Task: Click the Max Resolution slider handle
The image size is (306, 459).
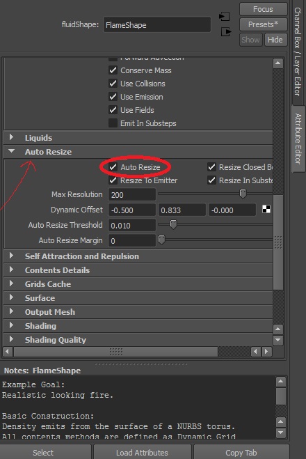Action: click(243, 194)
